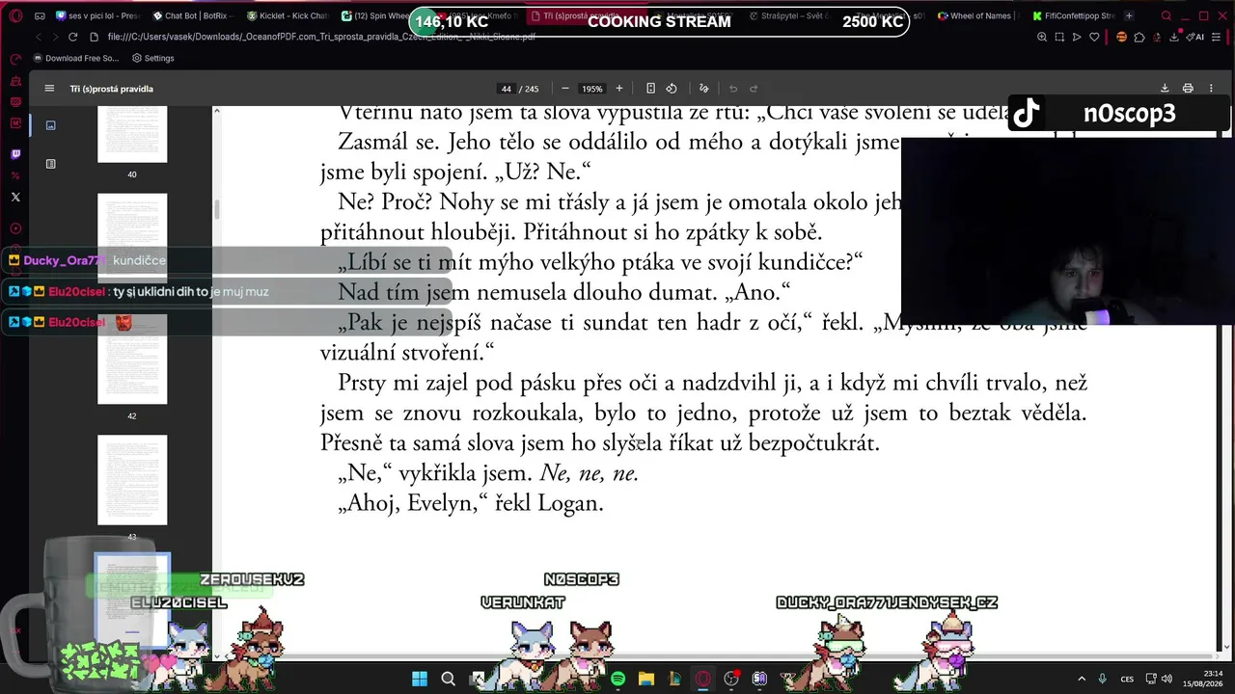The image size is (1235, 694).
Task: Show page thumbnails view in PDF sidebar
Action: coord(51,125)
